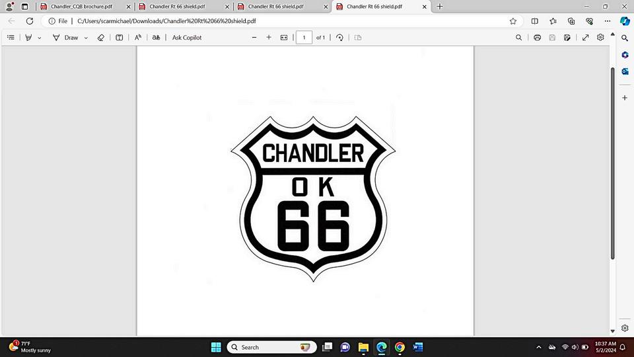View site information for the file
Viewport: 634px width, 357px height.
coord(58,21)
